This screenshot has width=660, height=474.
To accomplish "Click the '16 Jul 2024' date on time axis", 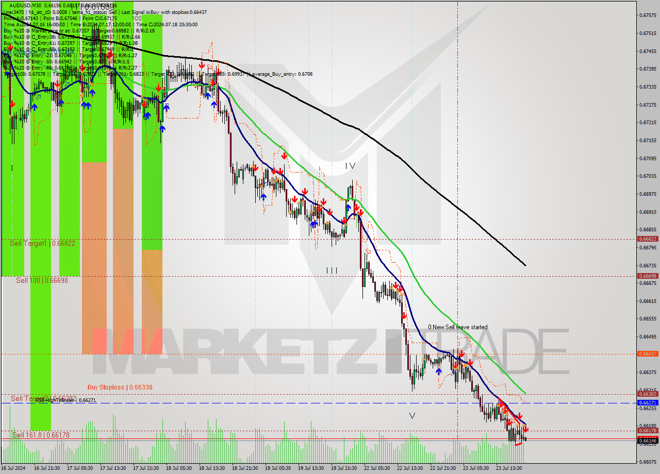I will coord(13,468).
